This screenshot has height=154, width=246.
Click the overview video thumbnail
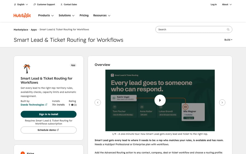[x=160, y=100]
